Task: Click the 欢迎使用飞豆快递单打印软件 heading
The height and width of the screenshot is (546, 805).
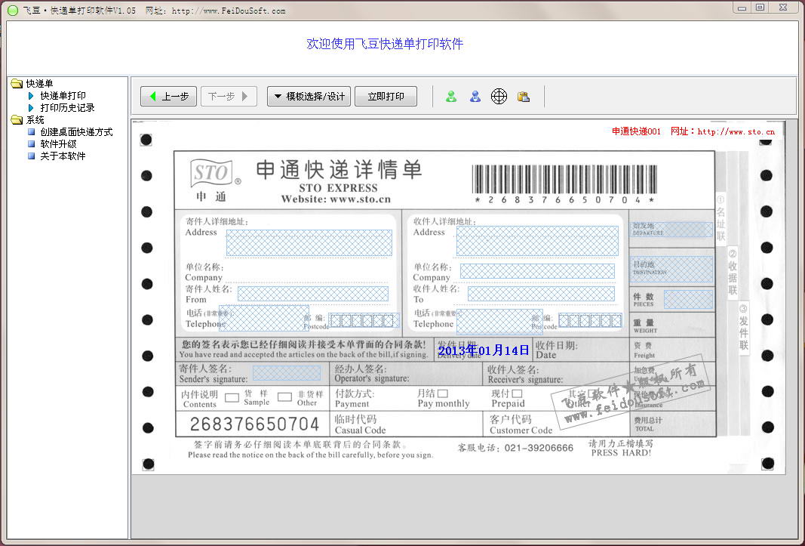Action: [385, 44]
